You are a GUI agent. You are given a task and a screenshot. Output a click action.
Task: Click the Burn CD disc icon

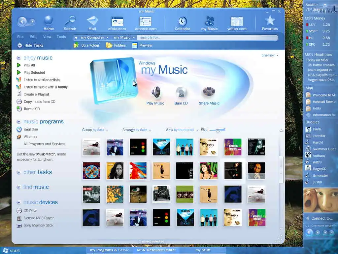click(x=181, y=93)
